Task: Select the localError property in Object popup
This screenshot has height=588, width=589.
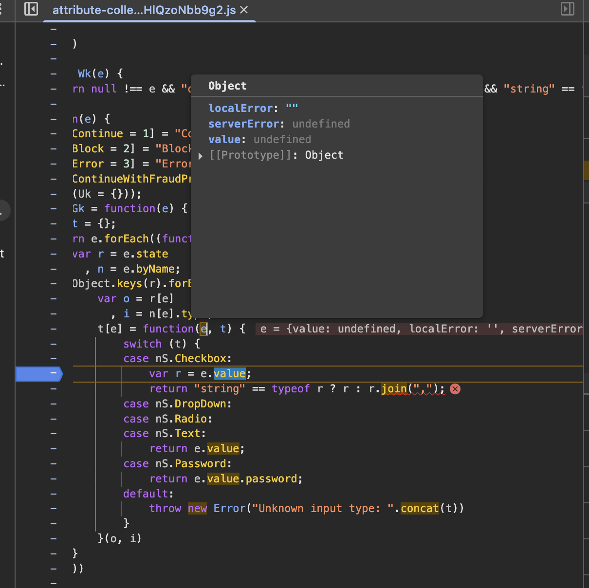Action: 240,108
